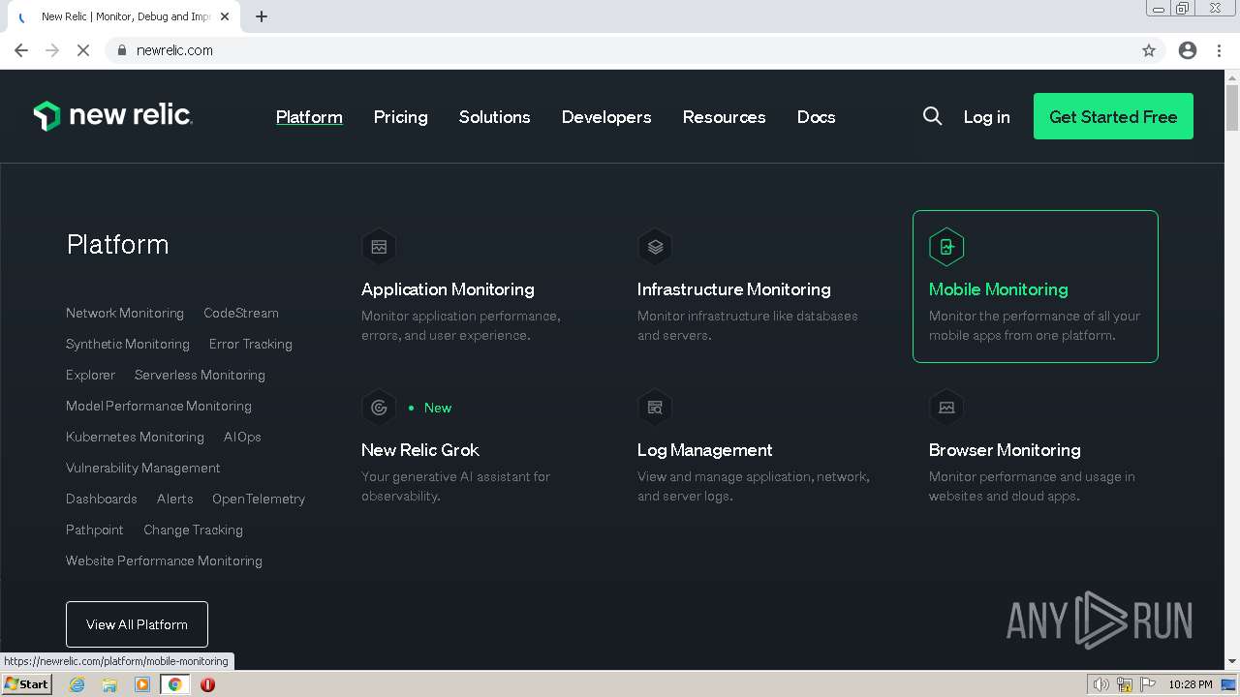Stop loading the page
1240x697 pixels.
coord(83,50)
